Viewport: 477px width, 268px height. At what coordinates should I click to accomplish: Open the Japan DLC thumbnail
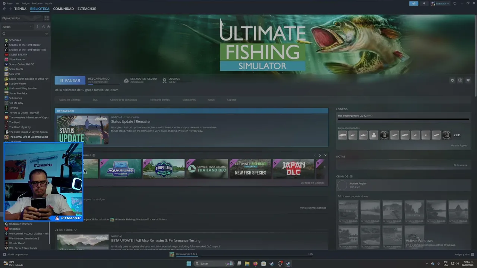tap(294, 169)
